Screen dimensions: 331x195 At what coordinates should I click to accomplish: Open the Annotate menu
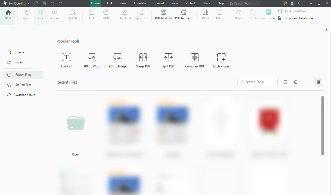tap(140, 3)
